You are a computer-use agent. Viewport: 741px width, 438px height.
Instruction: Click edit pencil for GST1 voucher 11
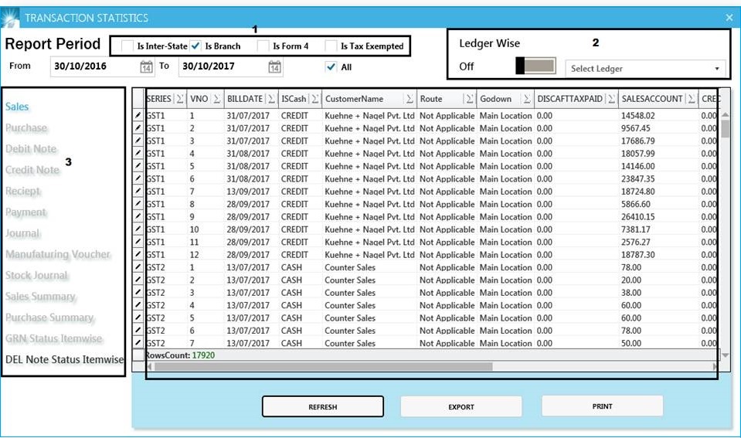(x=138, y=242)
